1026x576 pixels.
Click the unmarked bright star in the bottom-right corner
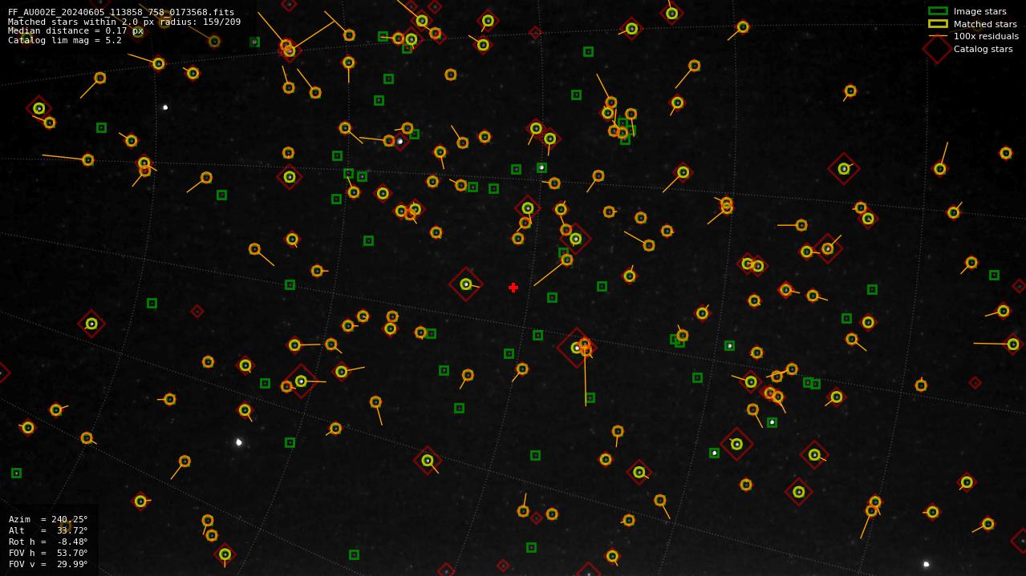pos(926,564)
